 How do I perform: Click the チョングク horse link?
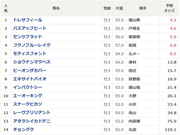point(24,129)
